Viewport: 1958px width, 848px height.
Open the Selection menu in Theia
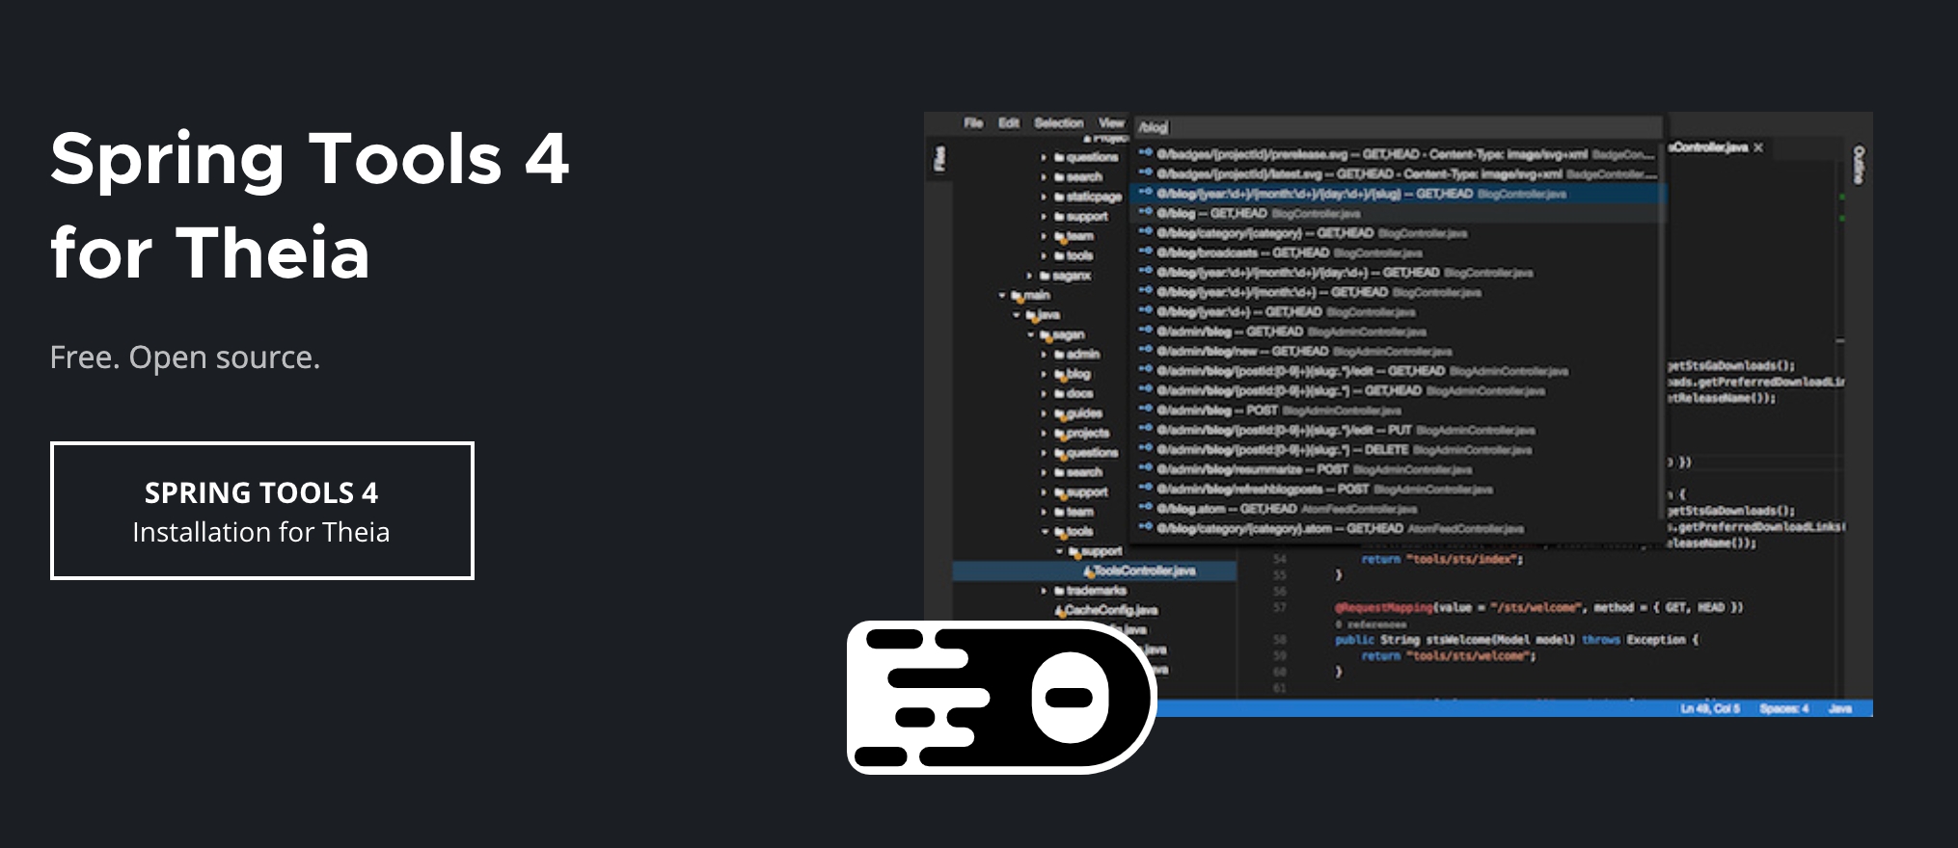click(x=1059, y=123)
